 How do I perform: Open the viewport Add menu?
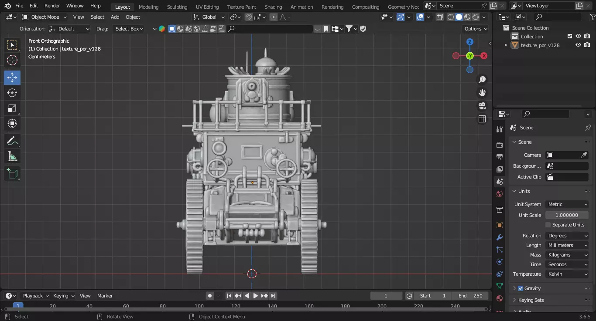pos(115,17)
